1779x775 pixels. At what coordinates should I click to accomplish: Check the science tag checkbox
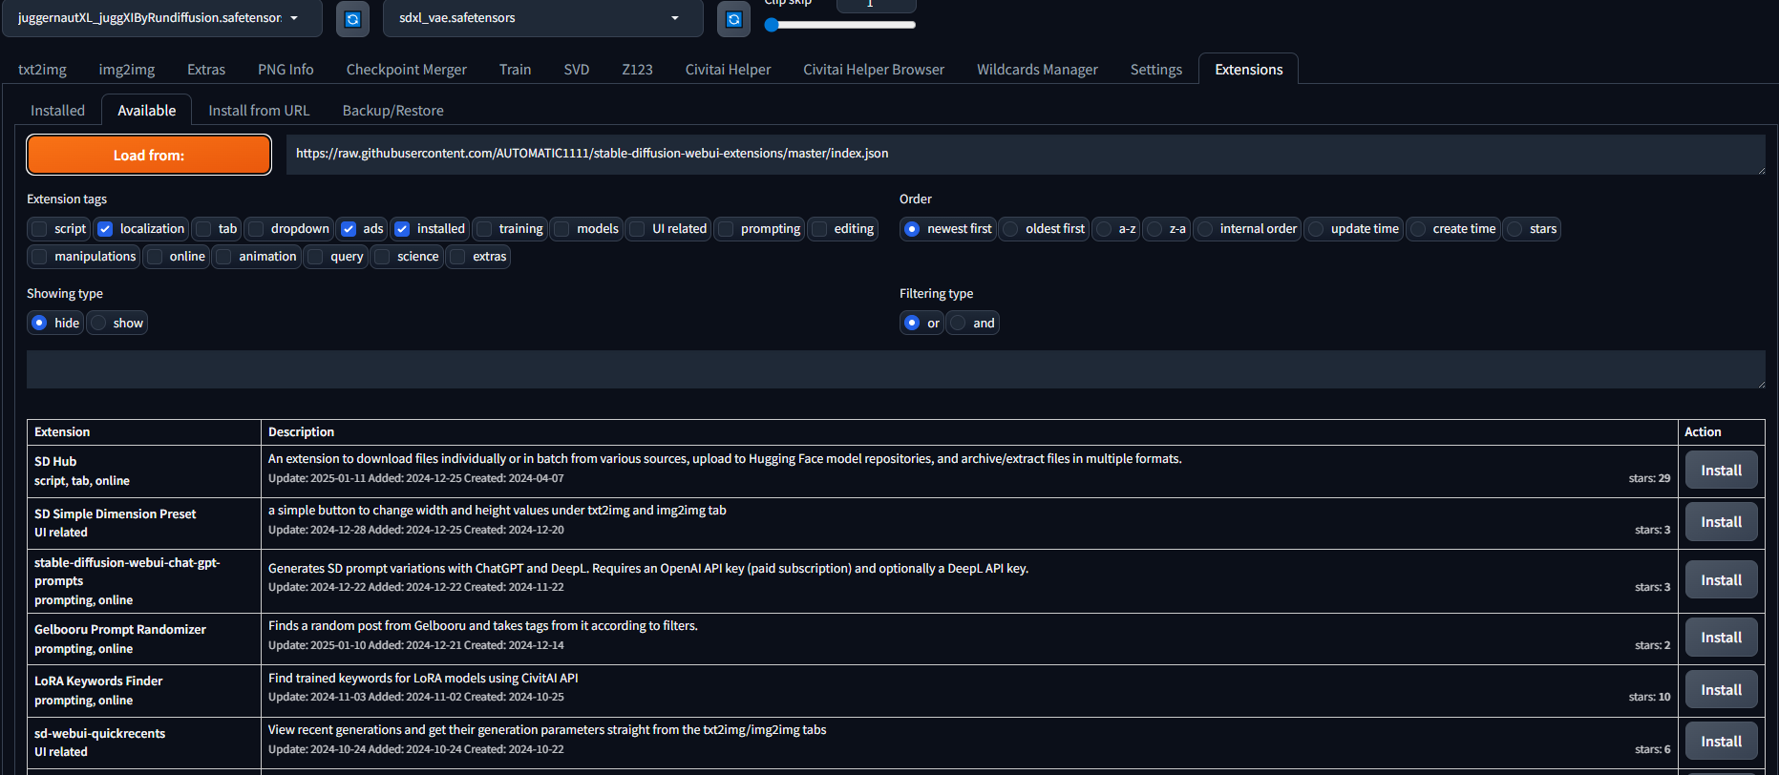(382, 257)
